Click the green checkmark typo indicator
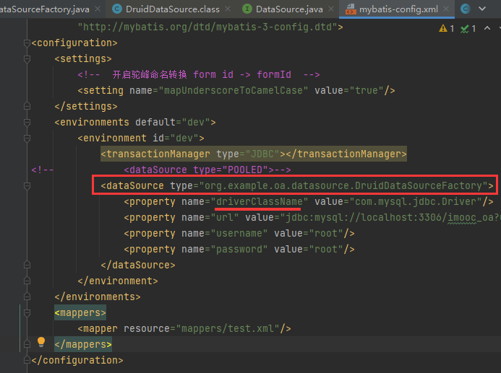The height and width of the screenshot is (373, 501). [x=464, y=29]
